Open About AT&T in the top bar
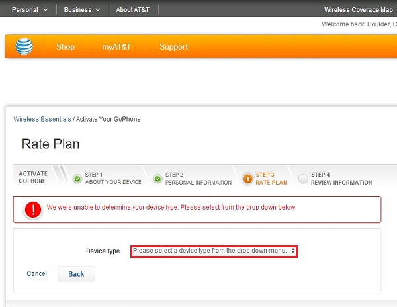The image size is (397, 307). coord(132,10)
